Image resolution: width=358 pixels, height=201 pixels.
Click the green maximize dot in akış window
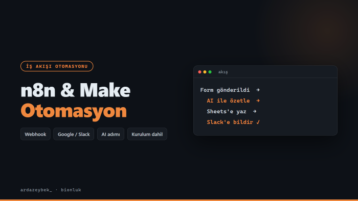click(x=210, y=72)
